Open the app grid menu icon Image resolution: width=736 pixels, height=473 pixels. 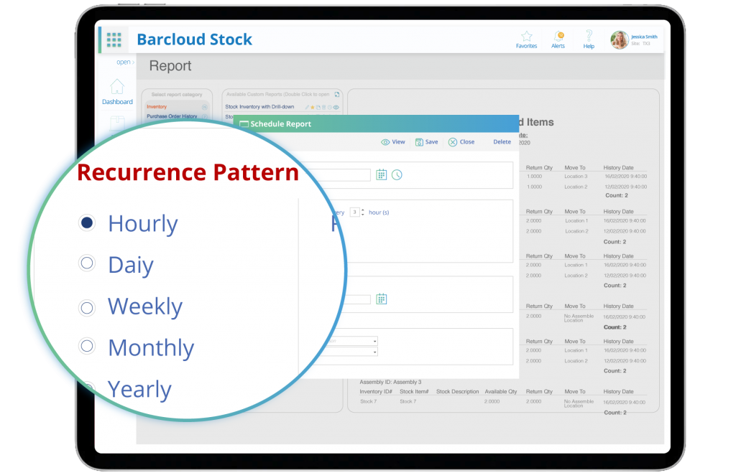[x=114, y=40]
